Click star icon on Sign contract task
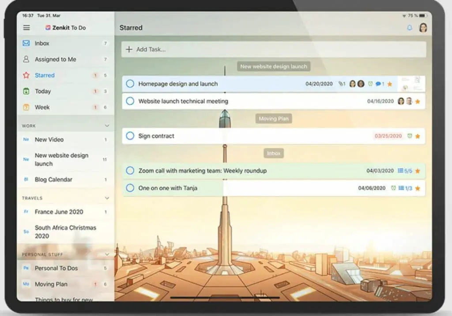 (x=418, y=136)
